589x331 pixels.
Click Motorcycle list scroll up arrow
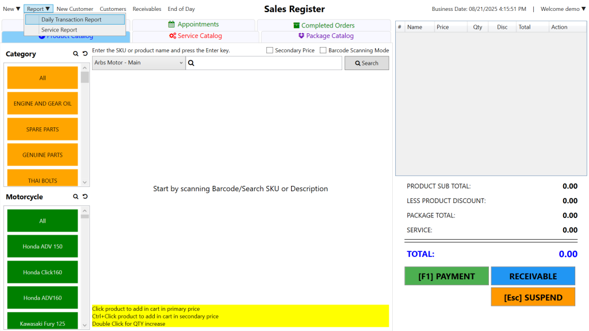pos(85,211)
